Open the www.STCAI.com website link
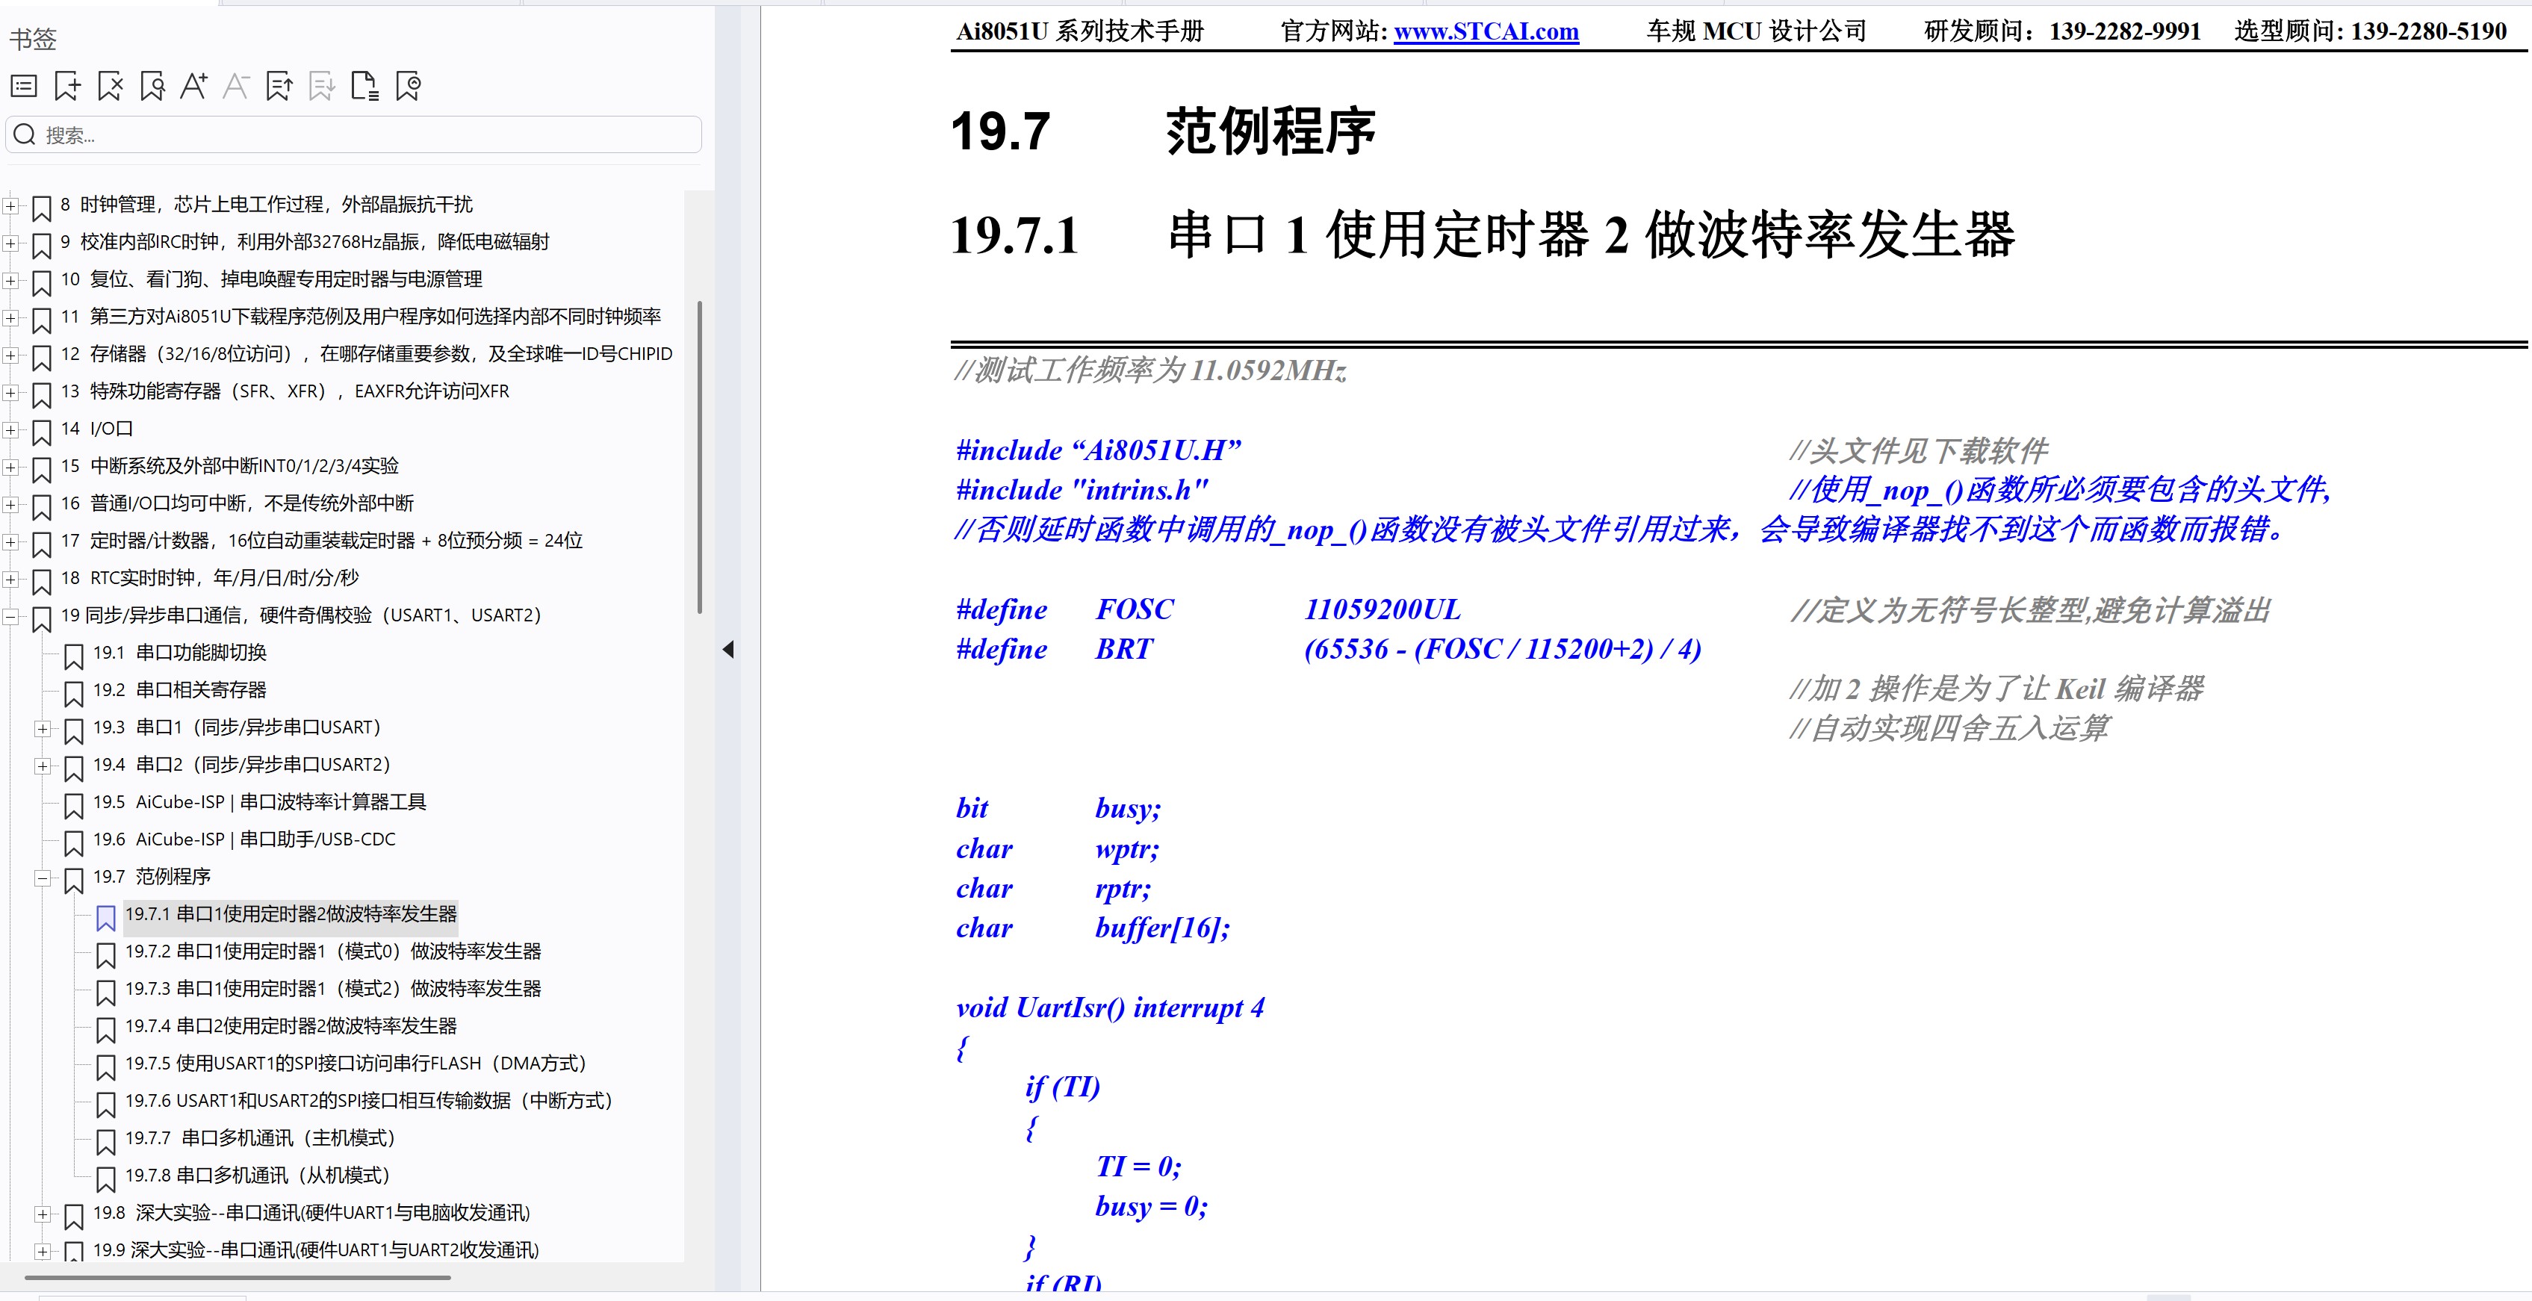 1485,31
